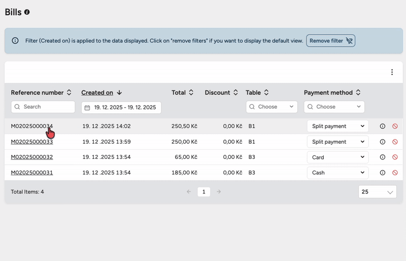This screenshot has width=406, height=261.
Task: Sort by Reference number column
Action: tap(69, 92)
